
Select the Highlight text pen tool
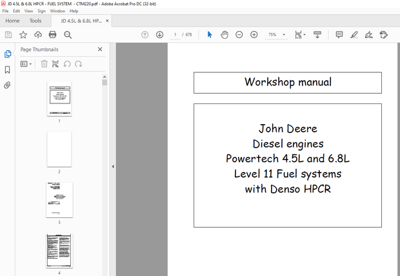[354, 34]
